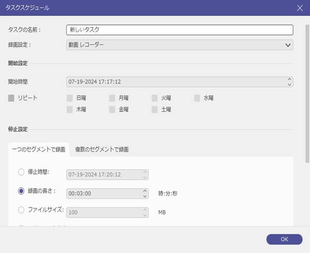Select the 停止時間 radio button

click(x=21, y=172)
